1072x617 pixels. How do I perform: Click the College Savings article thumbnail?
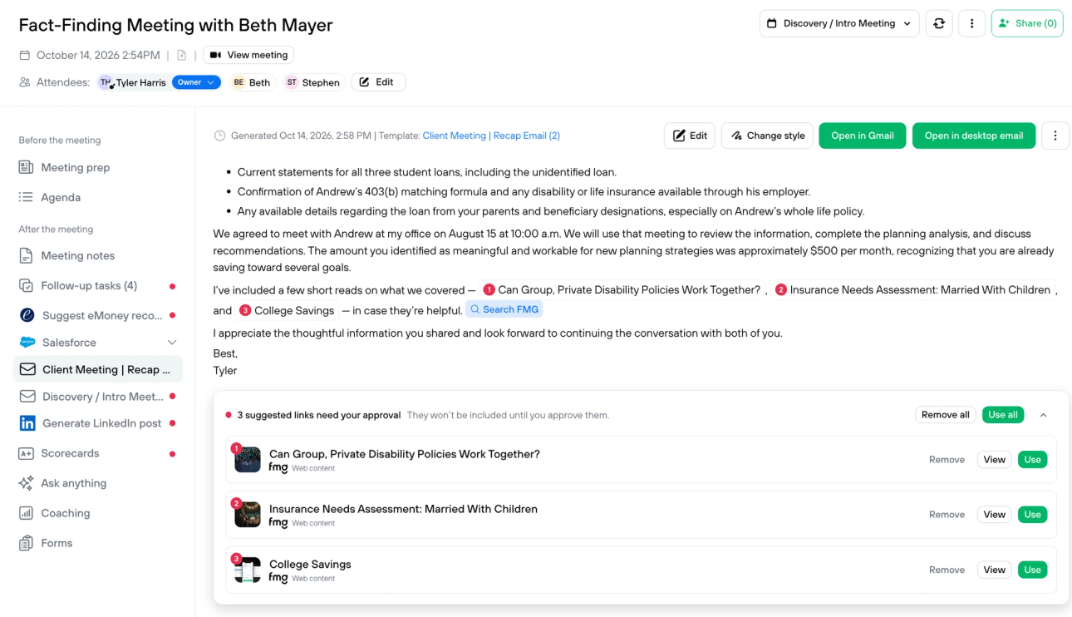247,570
